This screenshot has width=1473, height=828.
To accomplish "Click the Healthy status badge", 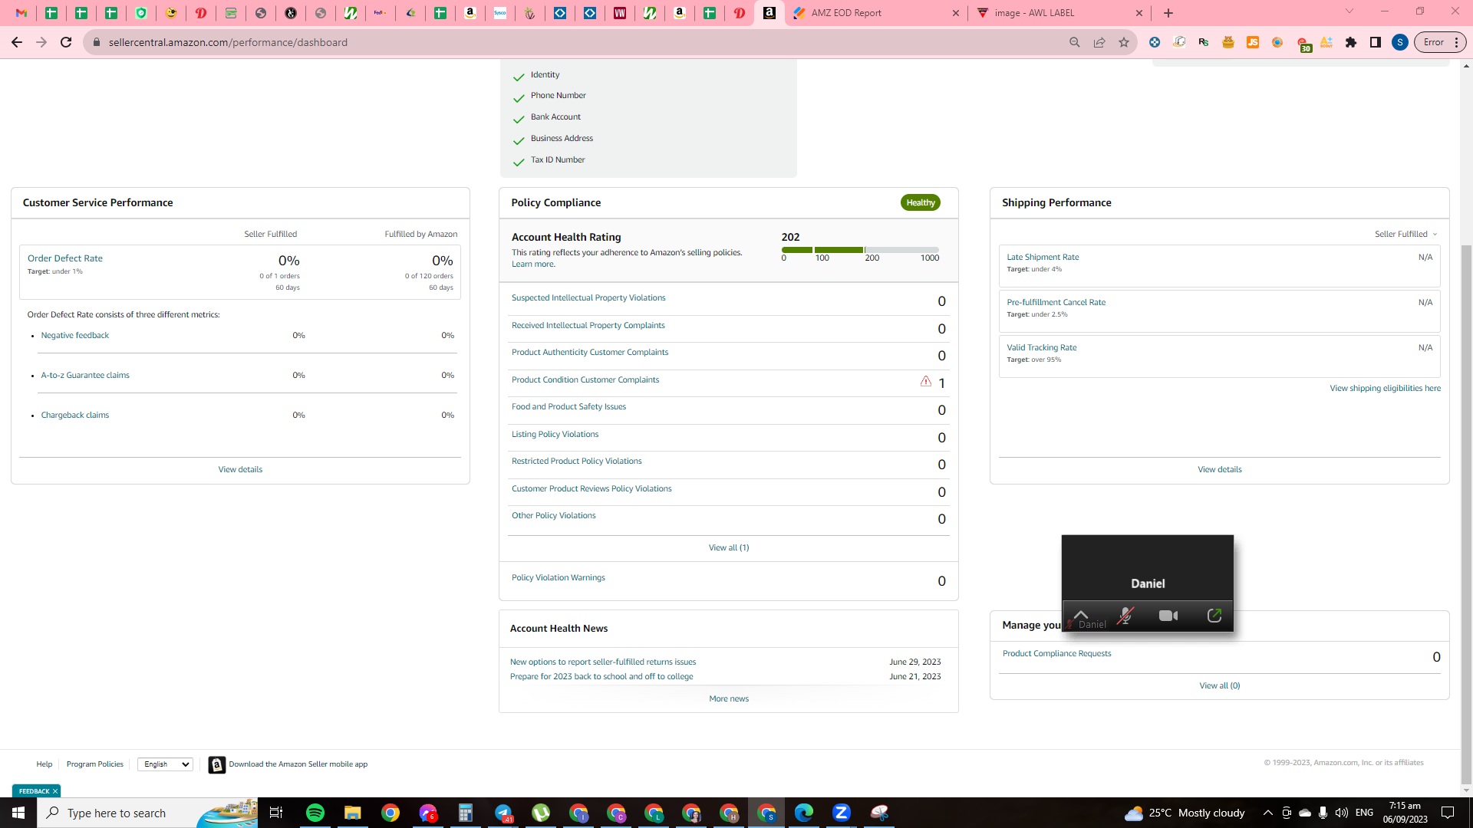I will pos(921,203).
